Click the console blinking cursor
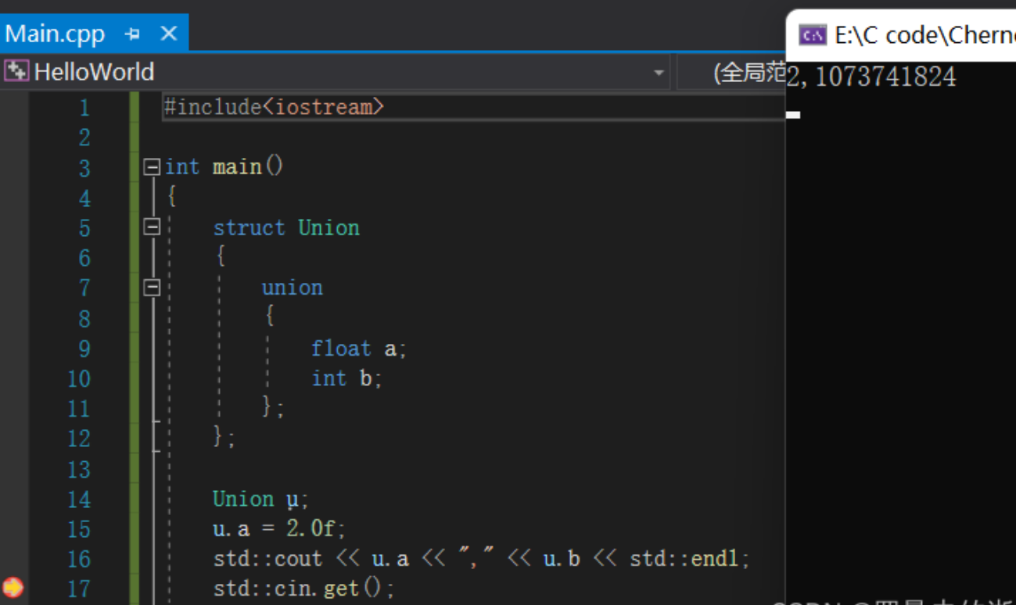 pyautogui.click(x=793, y=115)
